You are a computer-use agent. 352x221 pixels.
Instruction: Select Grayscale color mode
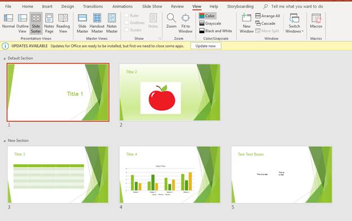tap(210, 23)
